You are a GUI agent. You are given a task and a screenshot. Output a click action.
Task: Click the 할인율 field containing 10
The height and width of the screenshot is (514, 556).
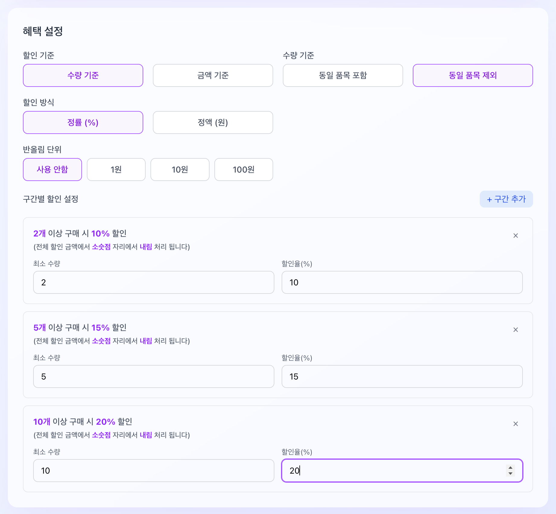pos(402,282)
